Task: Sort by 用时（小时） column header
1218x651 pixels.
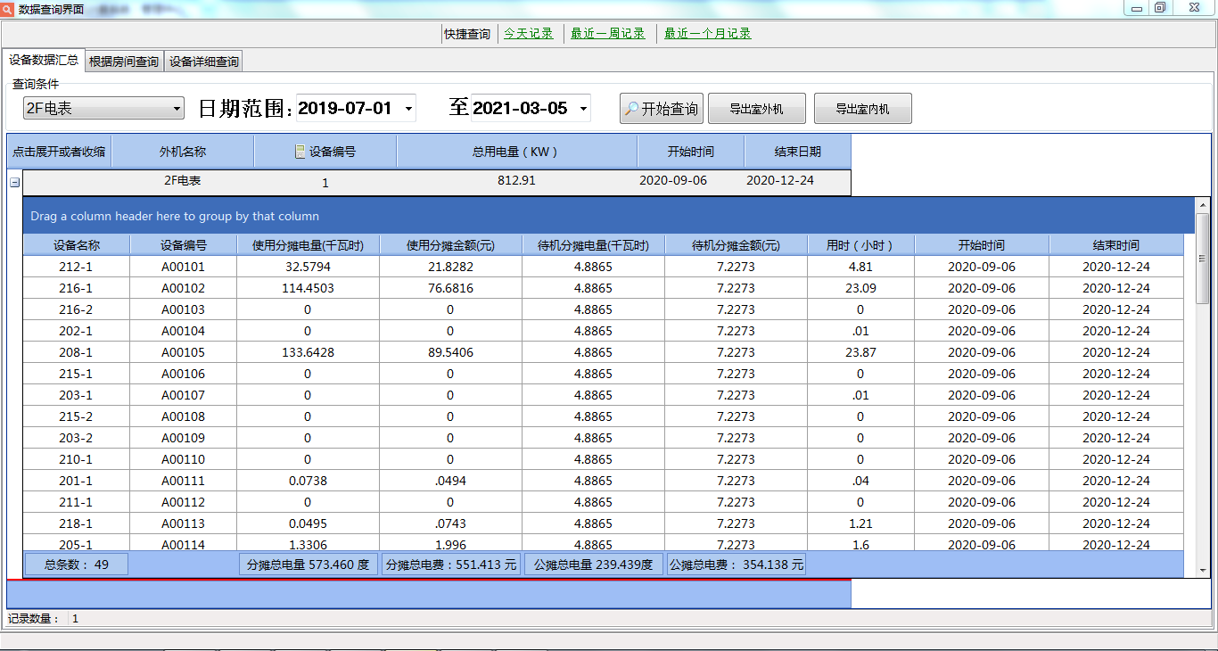Action: [x=860, y=245]
